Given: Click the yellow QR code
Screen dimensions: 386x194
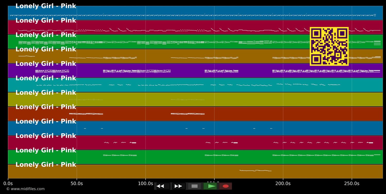Looking at the screenshot, I should coord(329,46).
